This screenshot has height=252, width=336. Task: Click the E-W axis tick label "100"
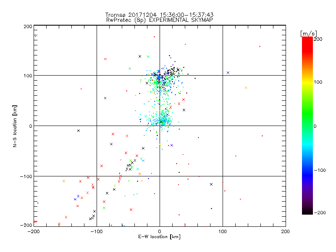point(223,231)
